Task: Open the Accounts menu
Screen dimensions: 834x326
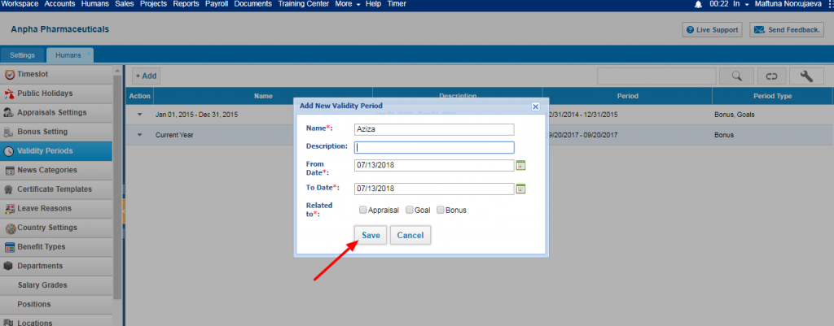Action: (59, 4)
